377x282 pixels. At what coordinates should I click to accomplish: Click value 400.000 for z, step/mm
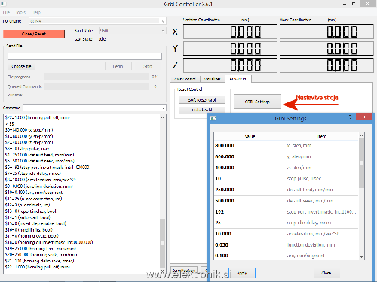pos(225,168)
